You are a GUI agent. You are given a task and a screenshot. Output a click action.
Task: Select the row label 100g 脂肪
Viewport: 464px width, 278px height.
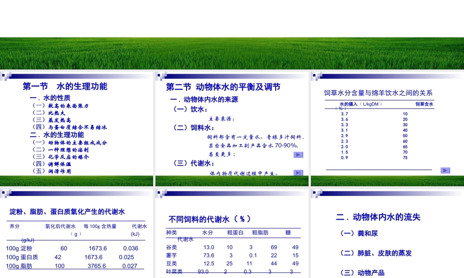19,266
